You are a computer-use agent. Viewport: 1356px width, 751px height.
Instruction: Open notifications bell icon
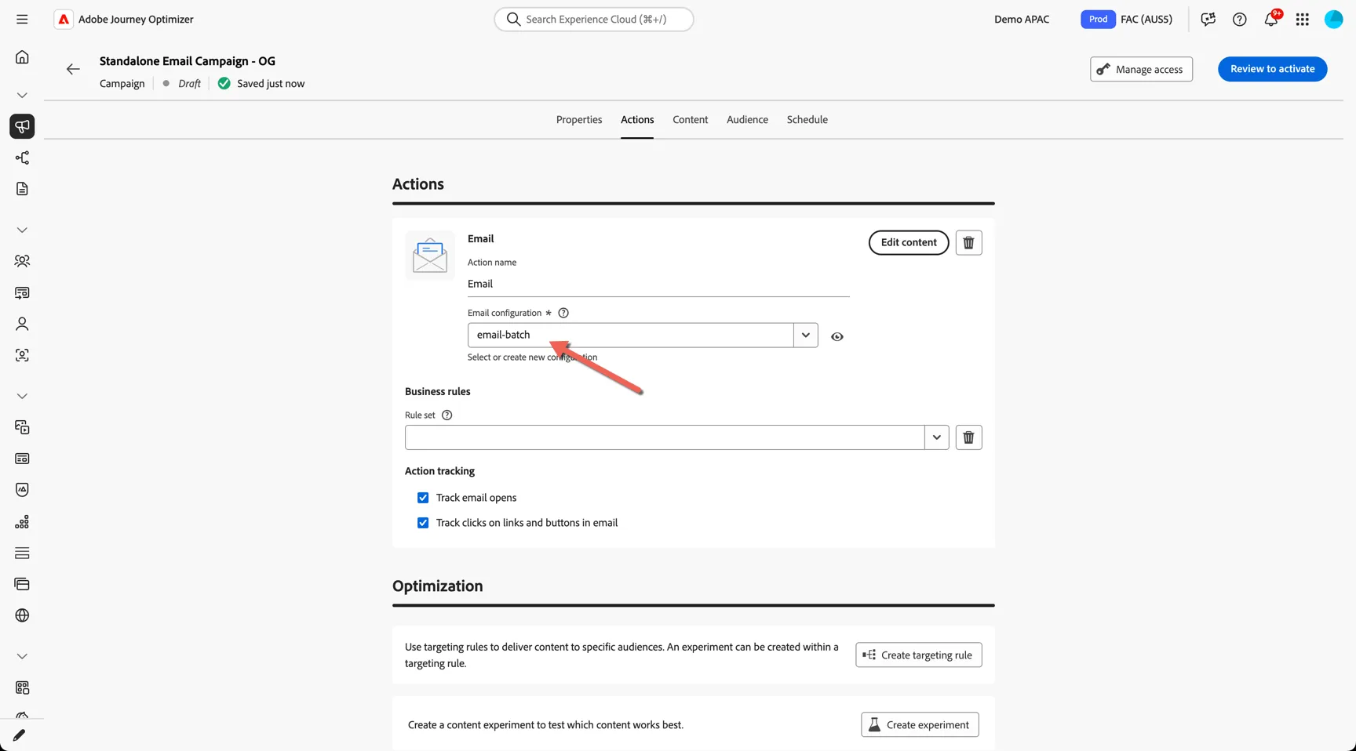pos(1271,19)
